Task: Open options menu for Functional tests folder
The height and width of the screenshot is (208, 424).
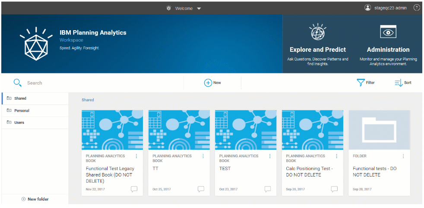Action: tap(403, 156)
